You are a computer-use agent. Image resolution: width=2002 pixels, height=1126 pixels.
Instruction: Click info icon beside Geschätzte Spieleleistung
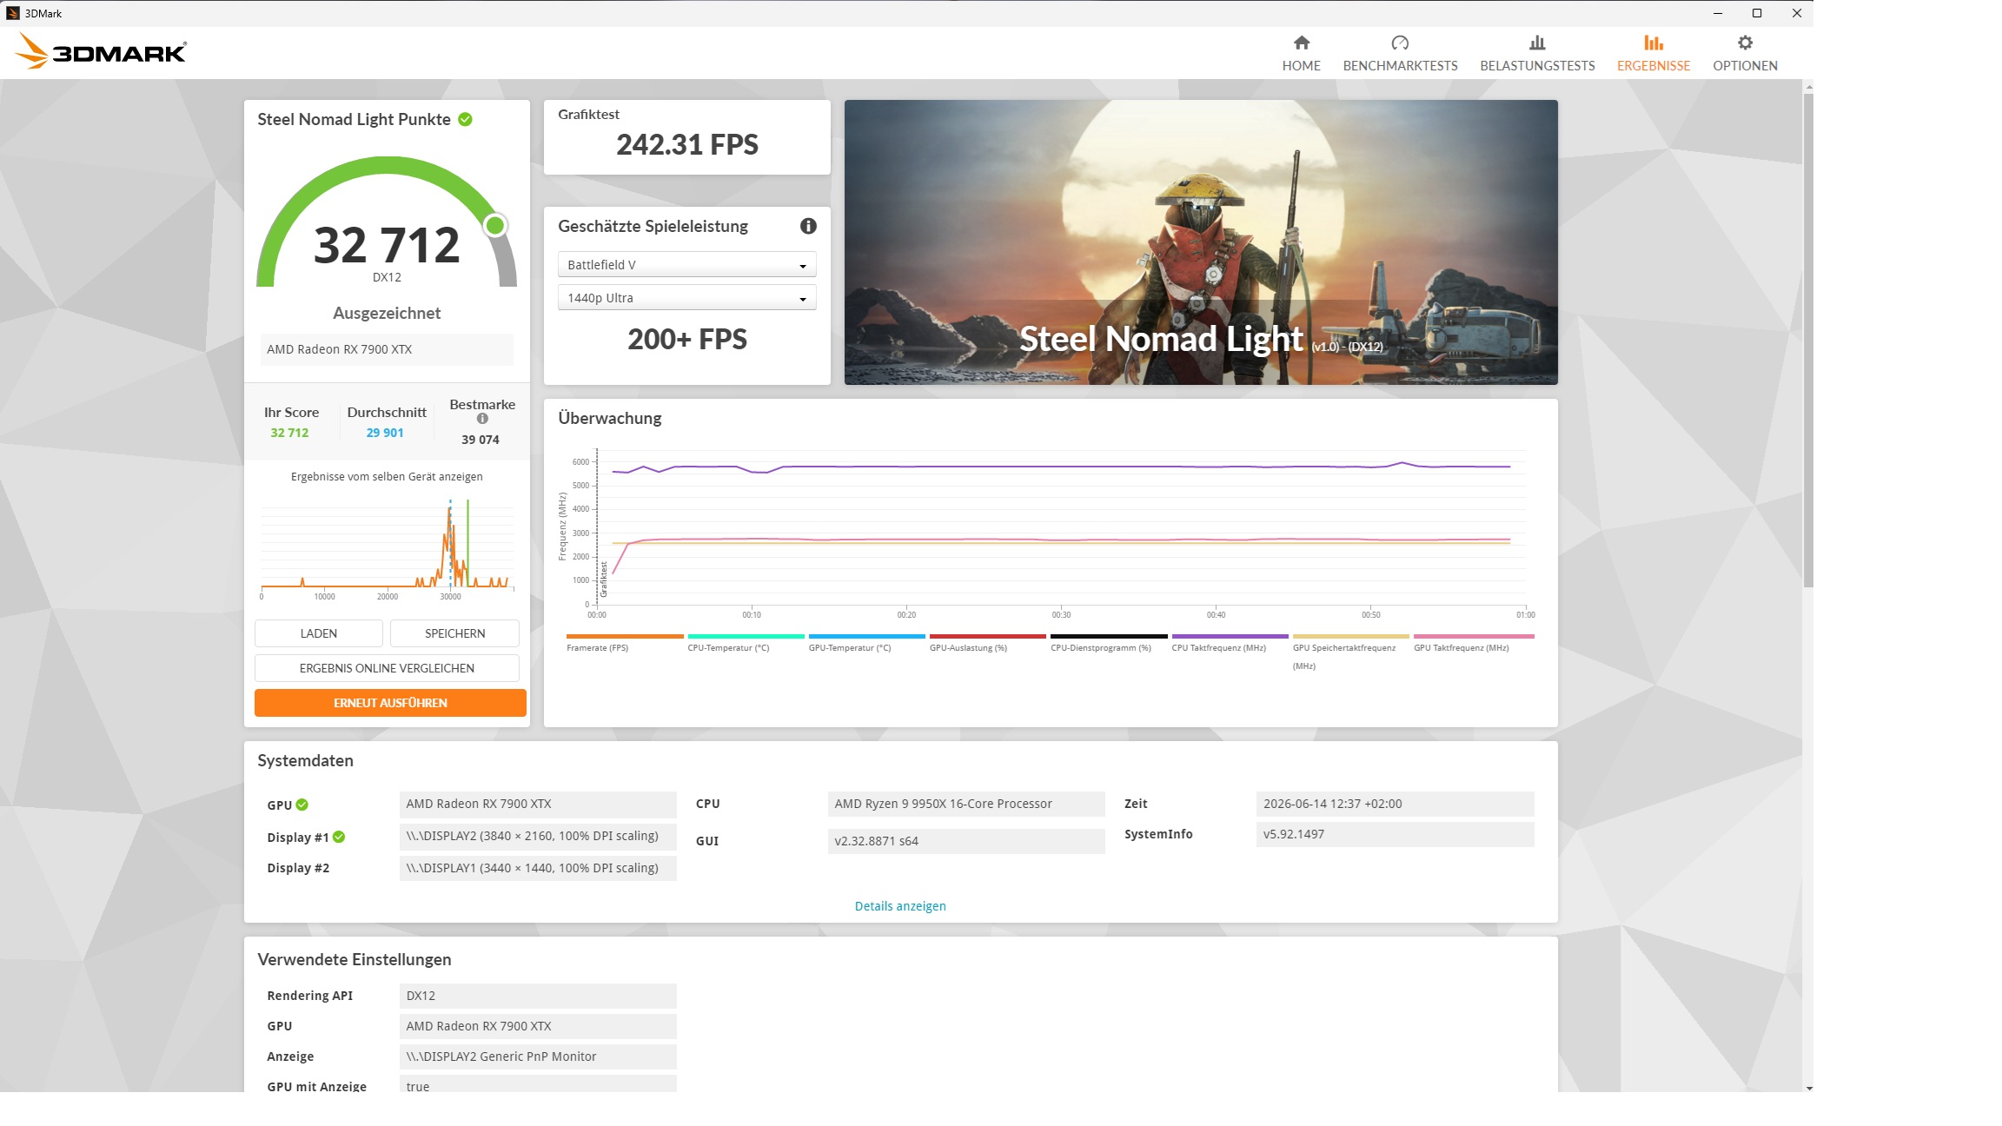point(808,226)
